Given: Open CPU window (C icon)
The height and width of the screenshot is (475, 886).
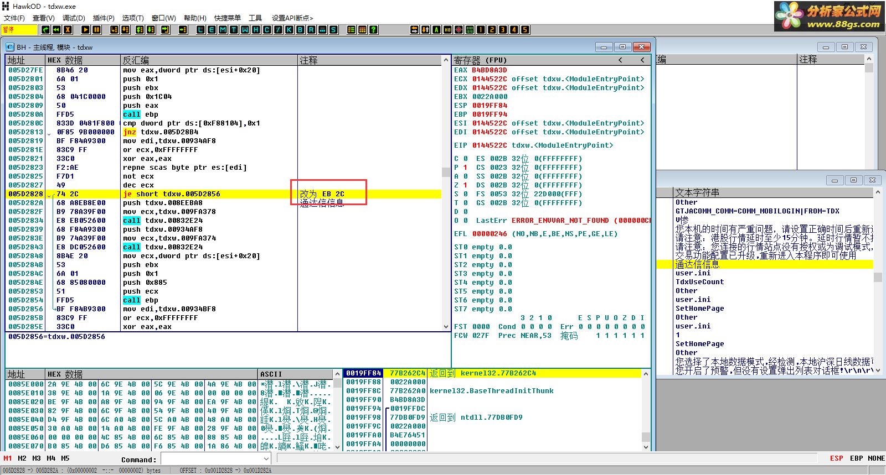Looking at the screenshot, I should click(x=267, y=30).
